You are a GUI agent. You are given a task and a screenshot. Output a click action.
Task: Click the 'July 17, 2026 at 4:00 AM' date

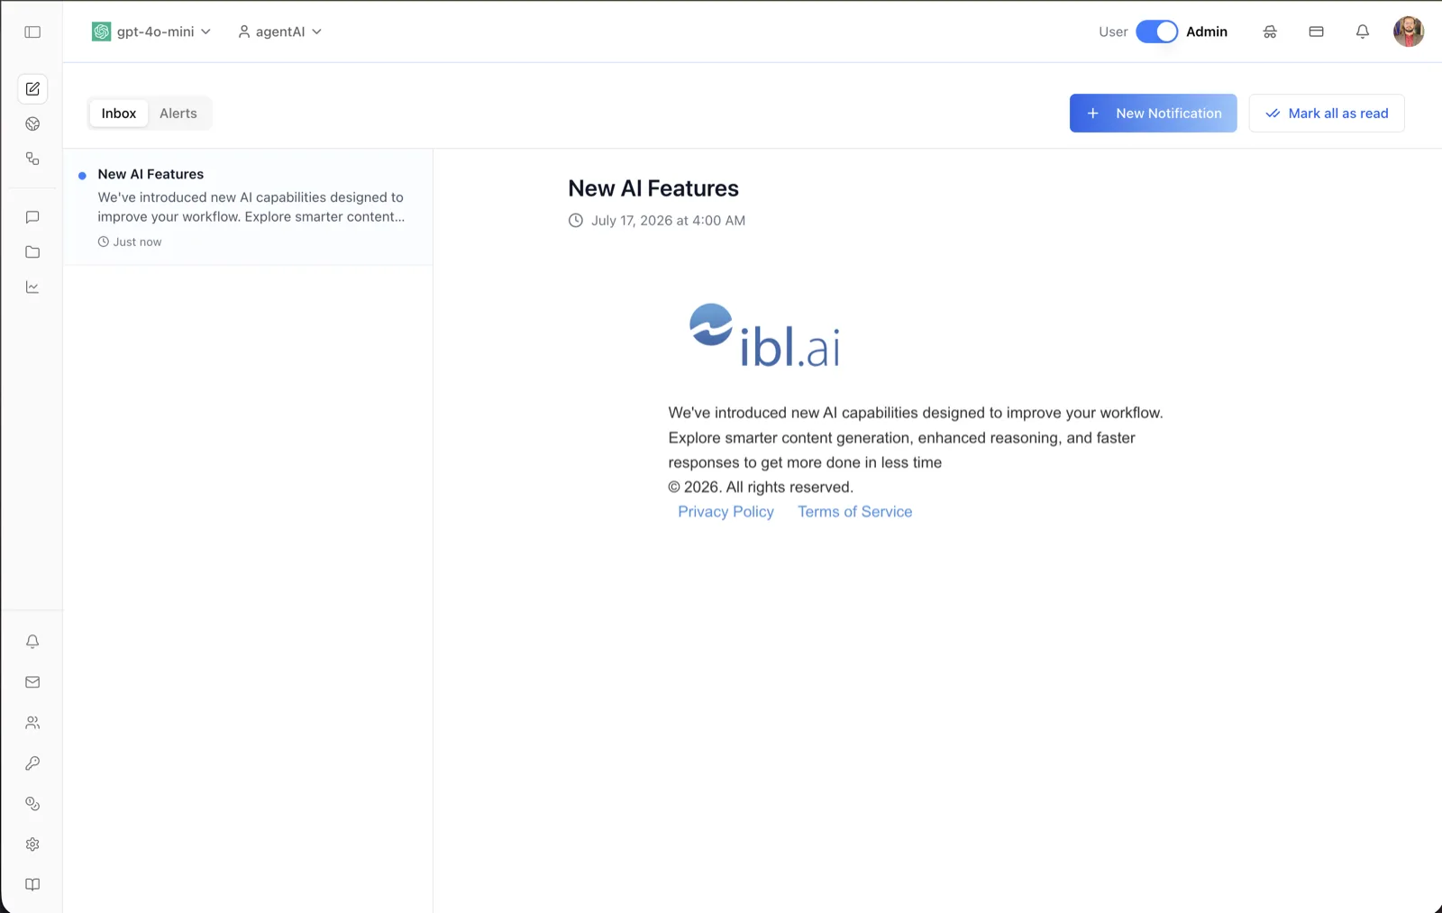668,221
